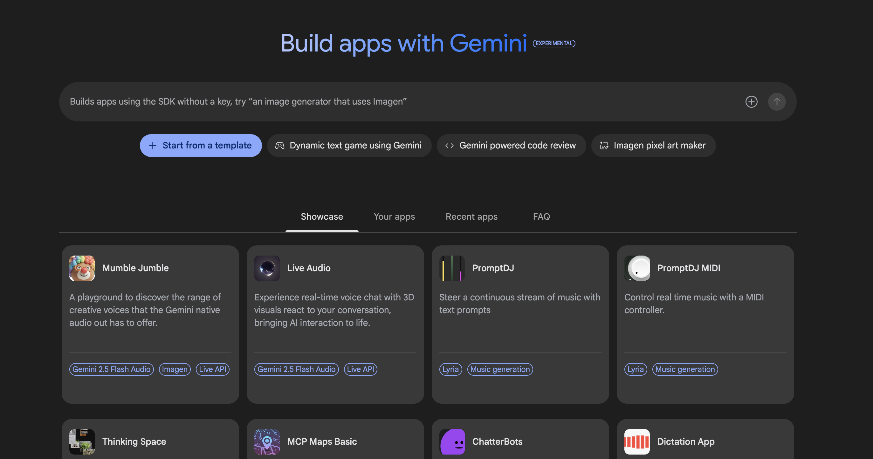
Task: Click inside the prompt input field
Action: (373, 102)
